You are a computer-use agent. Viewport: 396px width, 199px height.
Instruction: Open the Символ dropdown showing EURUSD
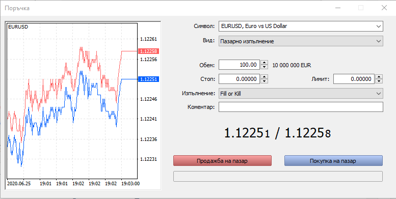(301, 26)
